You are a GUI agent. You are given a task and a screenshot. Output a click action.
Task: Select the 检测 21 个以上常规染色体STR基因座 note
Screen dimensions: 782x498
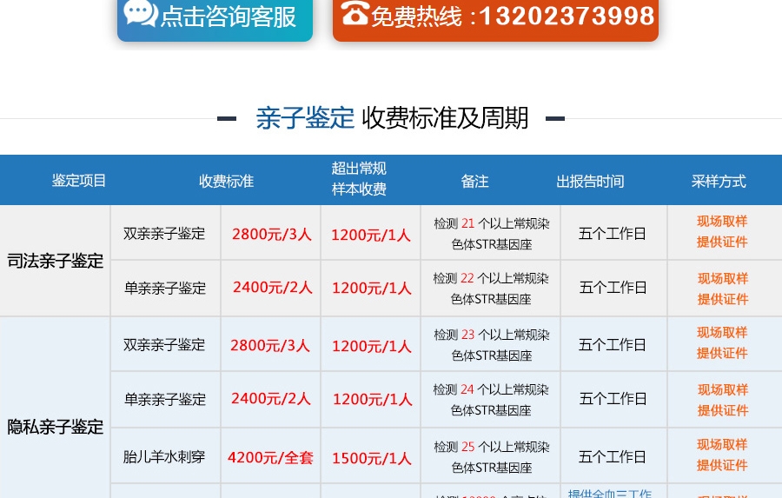pyautogui.click(x=492, y=234)
